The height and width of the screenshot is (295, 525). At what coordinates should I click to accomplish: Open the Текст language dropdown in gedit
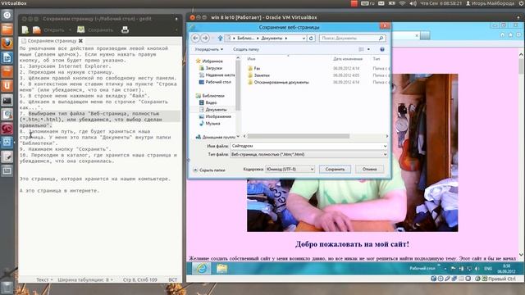[x=44, y=279]
